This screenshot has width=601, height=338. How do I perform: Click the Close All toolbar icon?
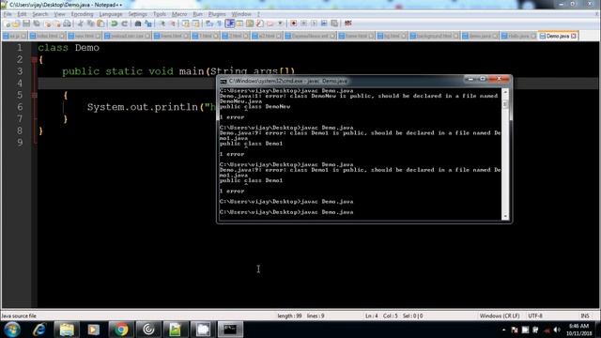(x=57, y=23)
